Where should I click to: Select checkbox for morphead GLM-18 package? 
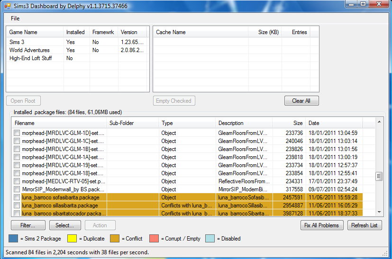pos(17,173)
